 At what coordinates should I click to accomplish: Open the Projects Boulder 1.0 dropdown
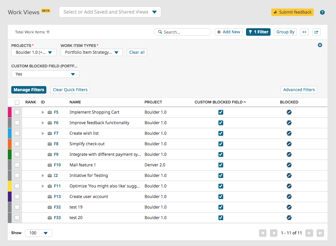coord(34,52)
